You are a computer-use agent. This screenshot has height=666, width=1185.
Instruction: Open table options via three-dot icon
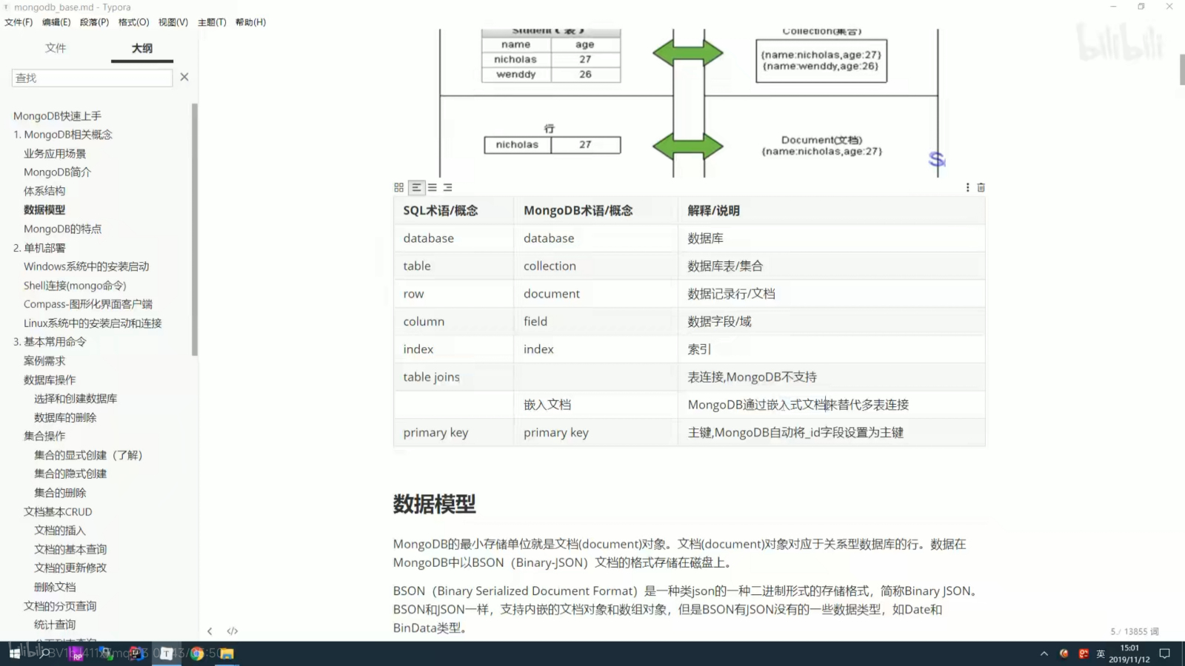[967, 187]
